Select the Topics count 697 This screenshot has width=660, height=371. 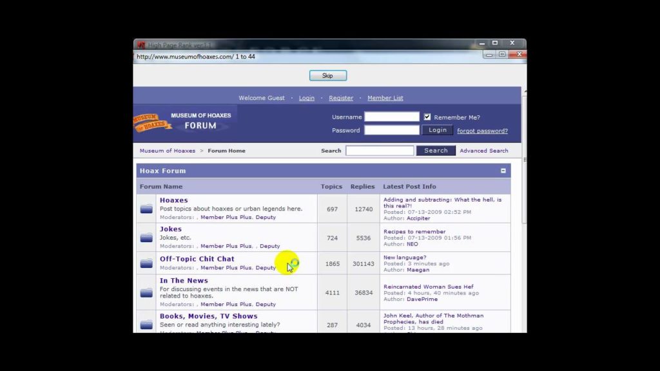[x=332, y=209]
